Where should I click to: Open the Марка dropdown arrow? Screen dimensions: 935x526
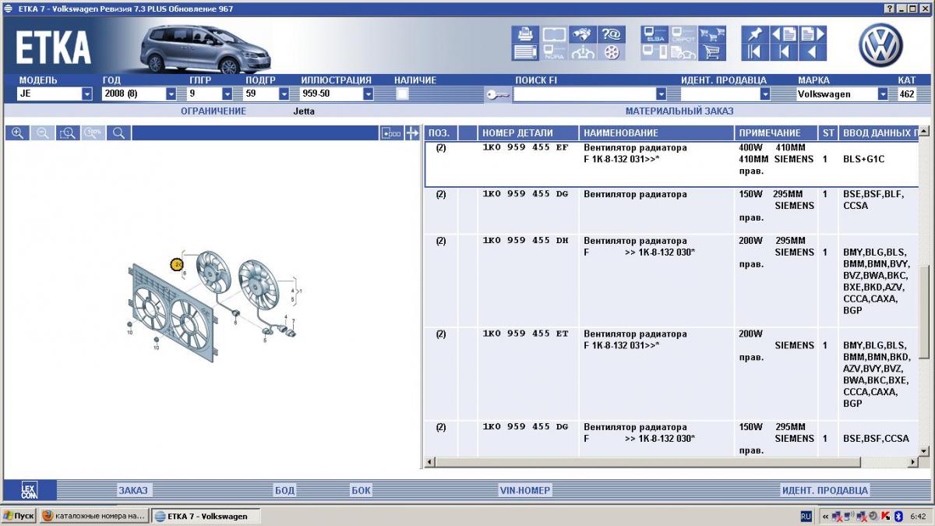(x=883, y=94)
